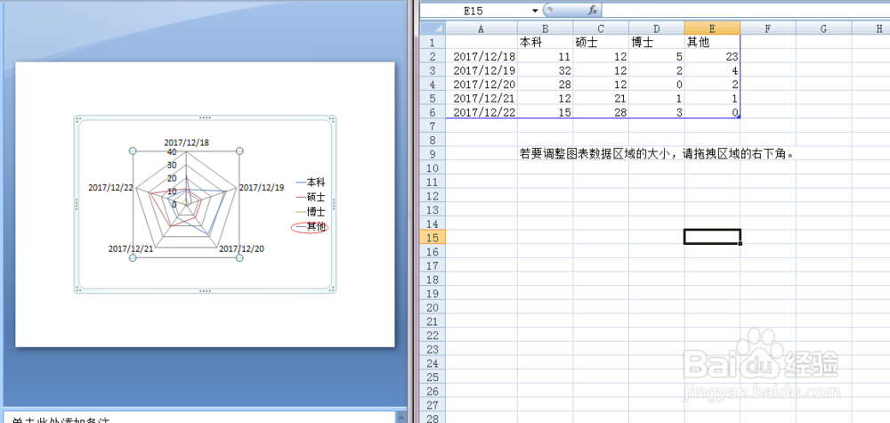Select highlighted column E header

pos(712,28)
